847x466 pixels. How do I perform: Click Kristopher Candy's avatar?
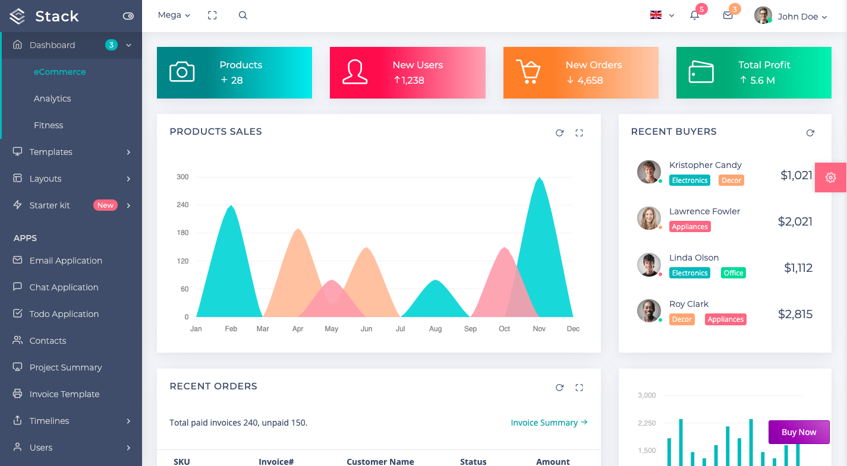click(649, 172)
